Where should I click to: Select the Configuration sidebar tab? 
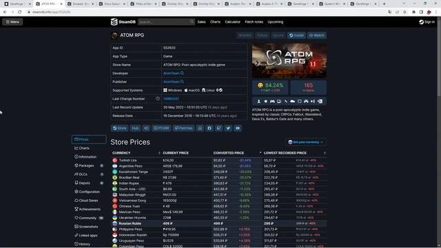[89, 192]
